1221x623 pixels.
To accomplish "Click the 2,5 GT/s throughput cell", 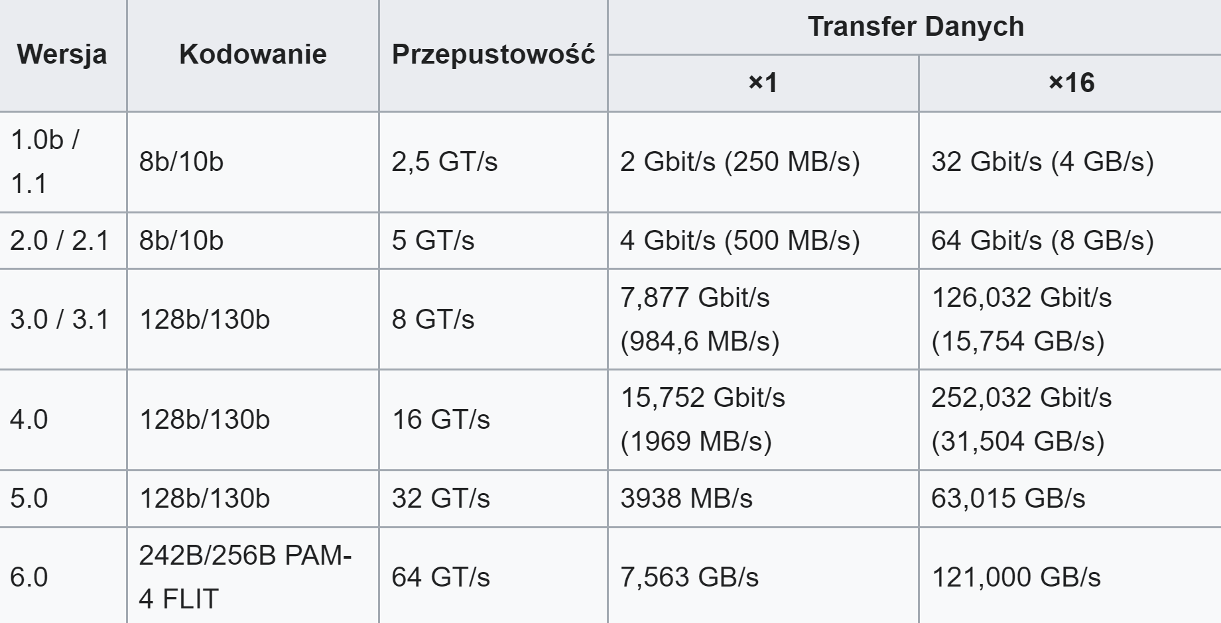I will point(493,162).
